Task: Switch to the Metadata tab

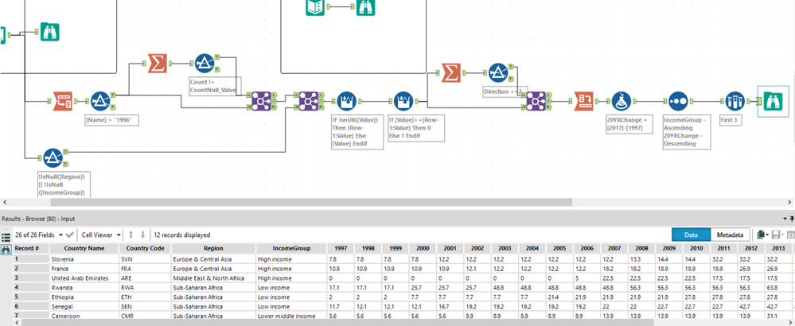Action: coord(730,235)
